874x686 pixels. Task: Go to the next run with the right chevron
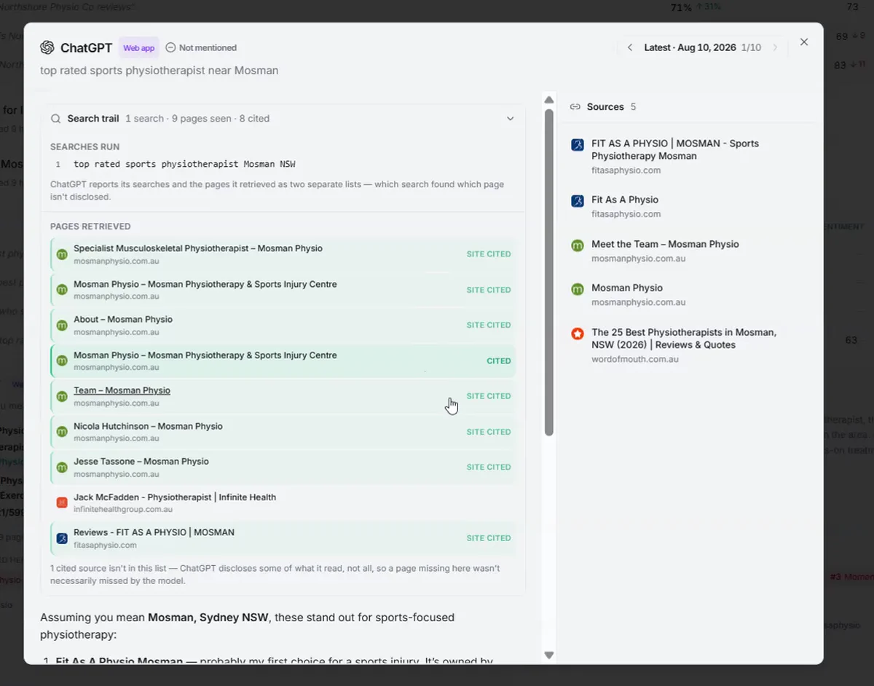[775, 47]
